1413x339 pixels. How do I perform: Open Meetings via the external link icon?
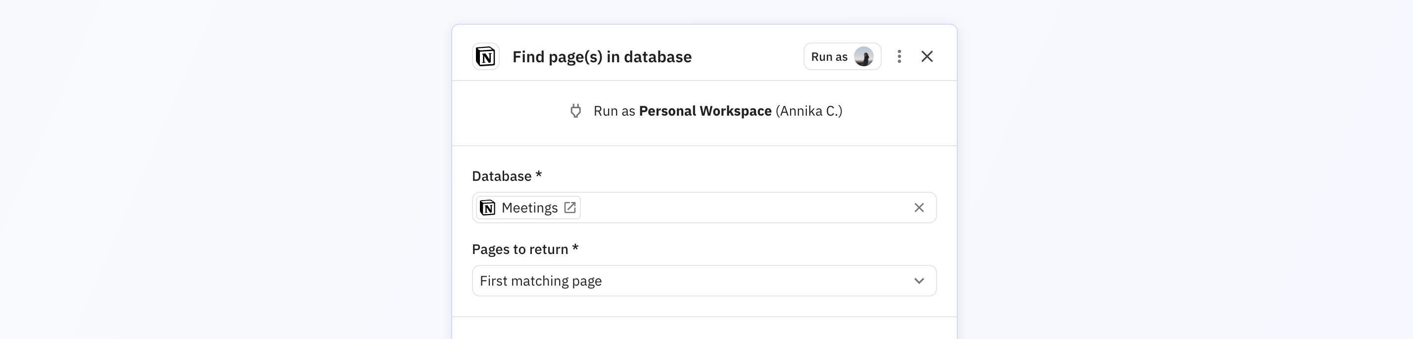point(570,208)
